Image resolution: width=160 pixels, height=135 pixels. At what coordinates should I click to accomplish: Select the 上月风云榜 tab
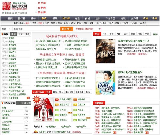click(x=24, y=103)
